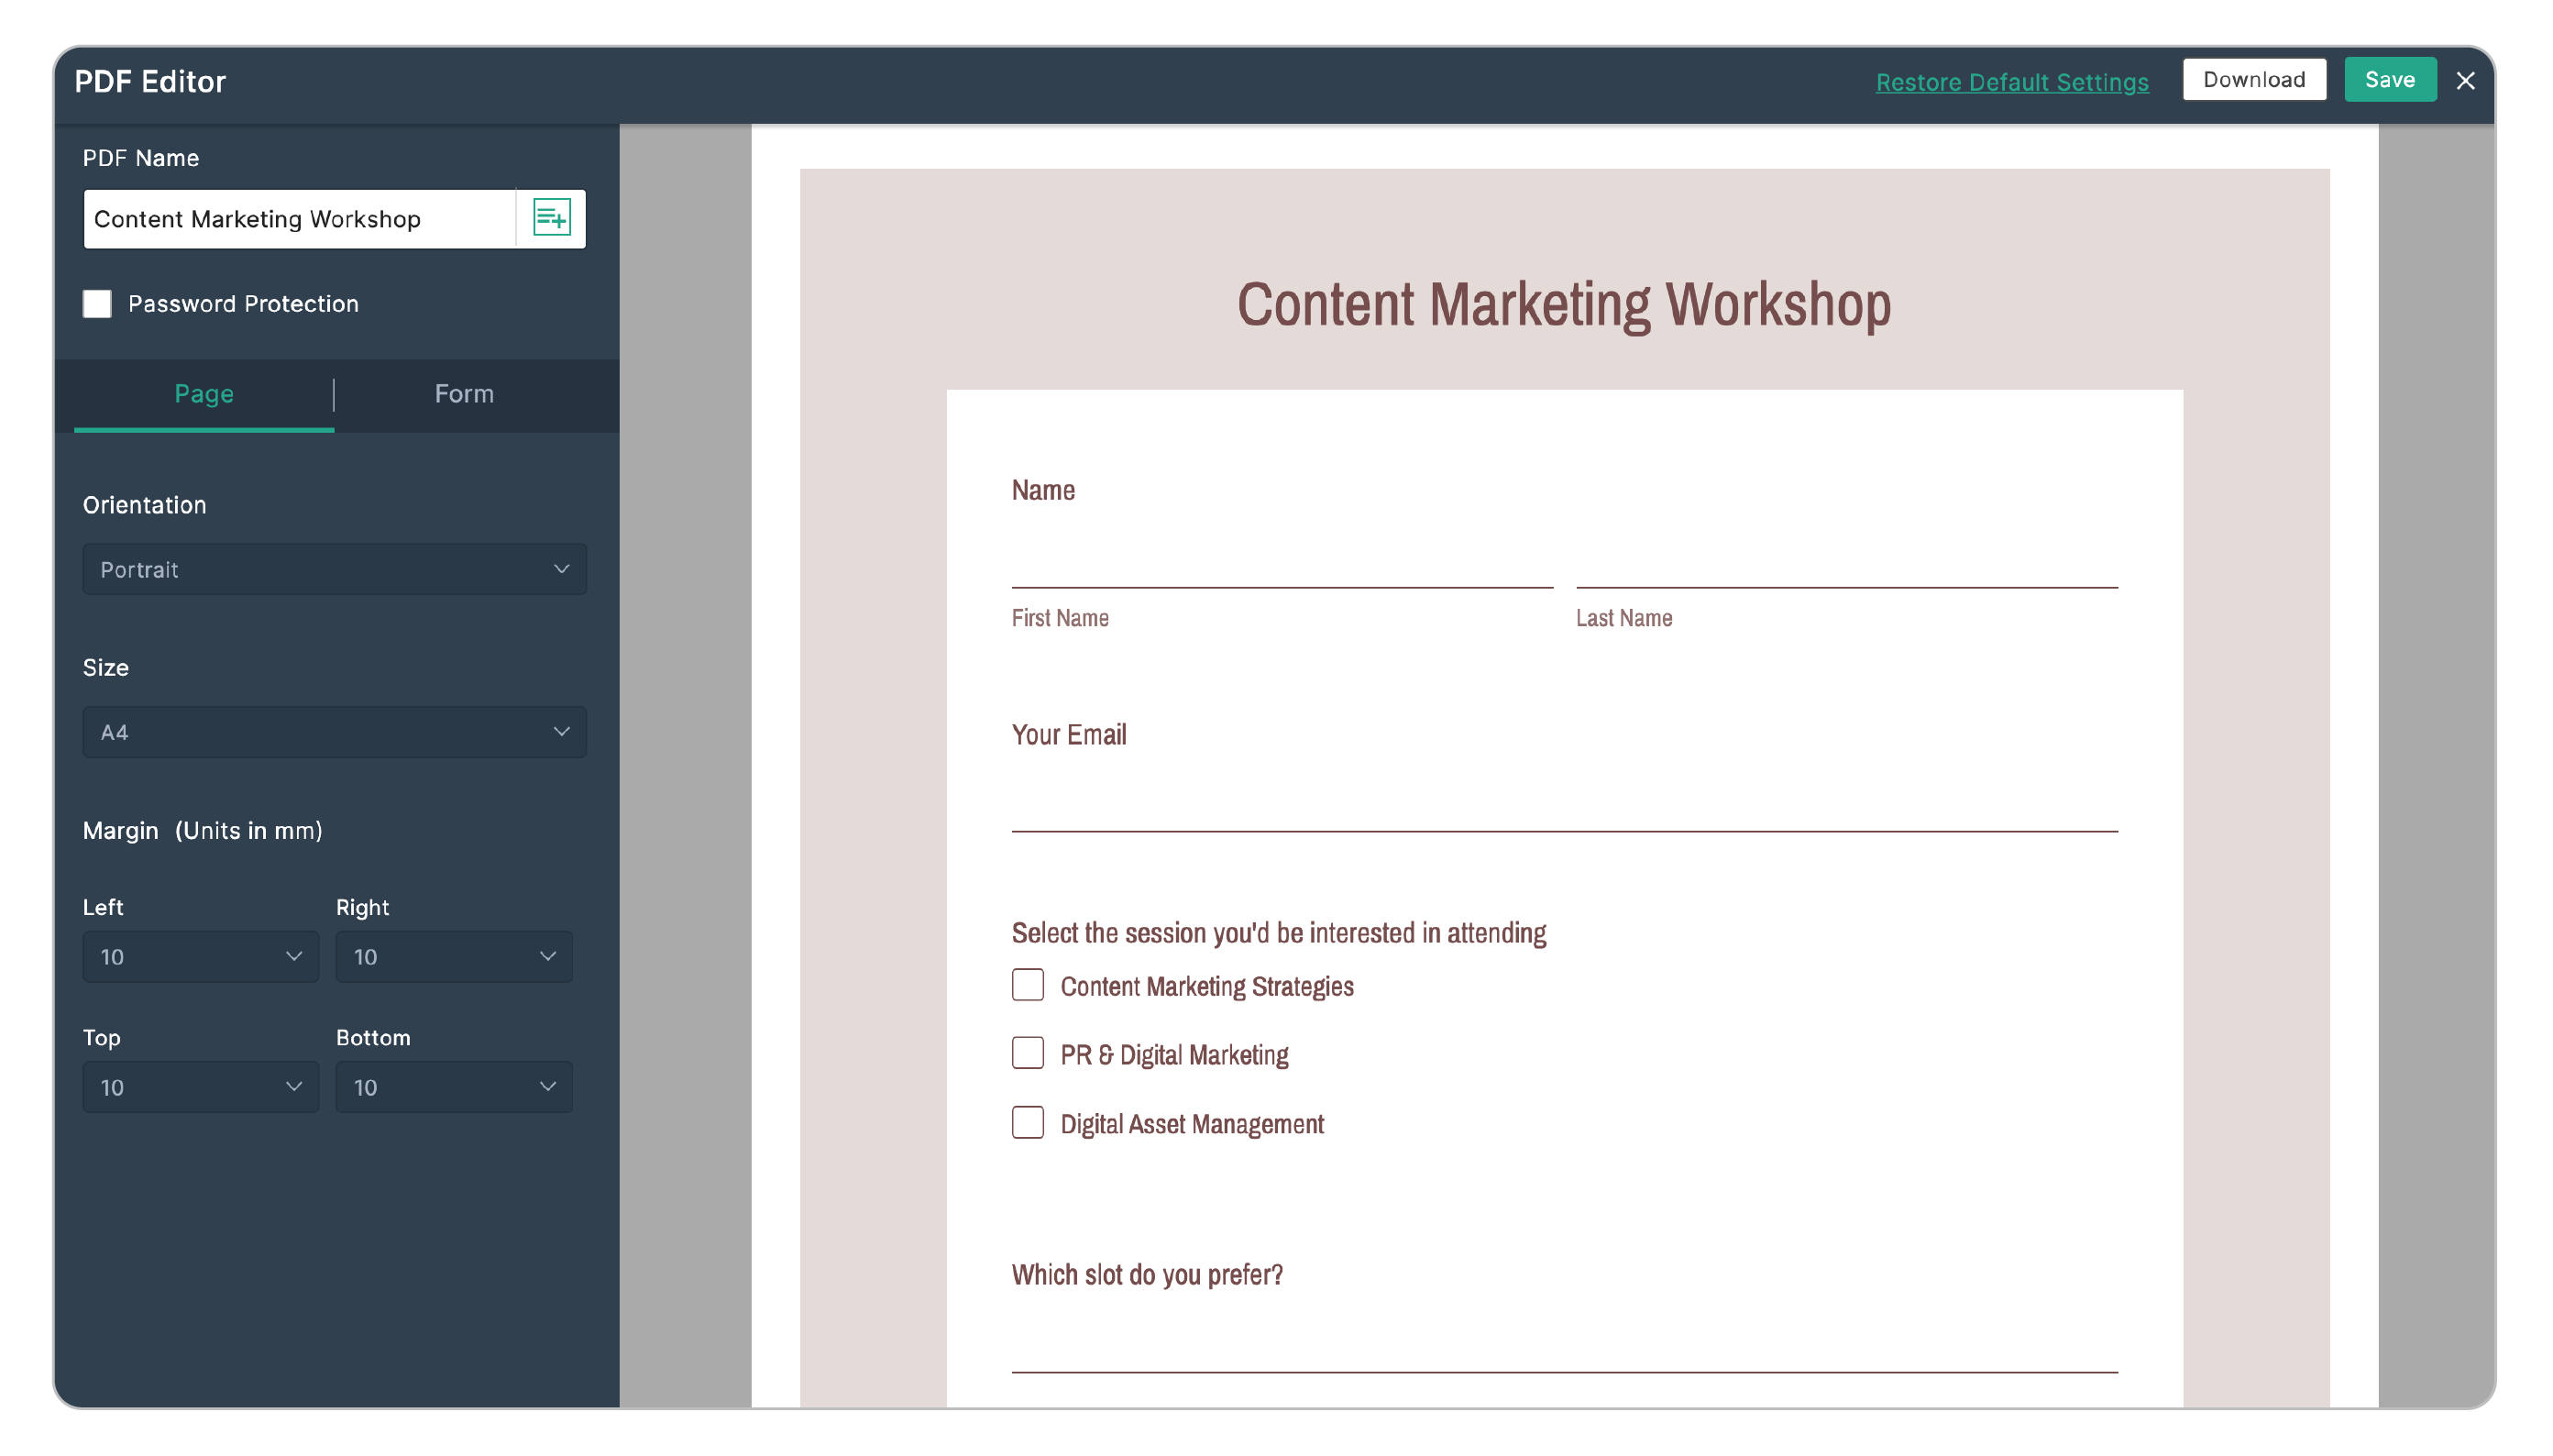
Task: Click the green Save button
Action: click(2389, 80)
